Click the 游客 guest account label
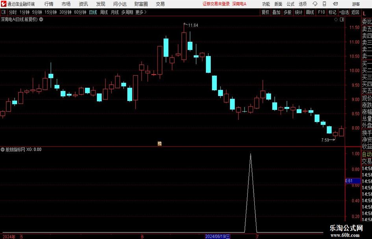 (355, 4)
